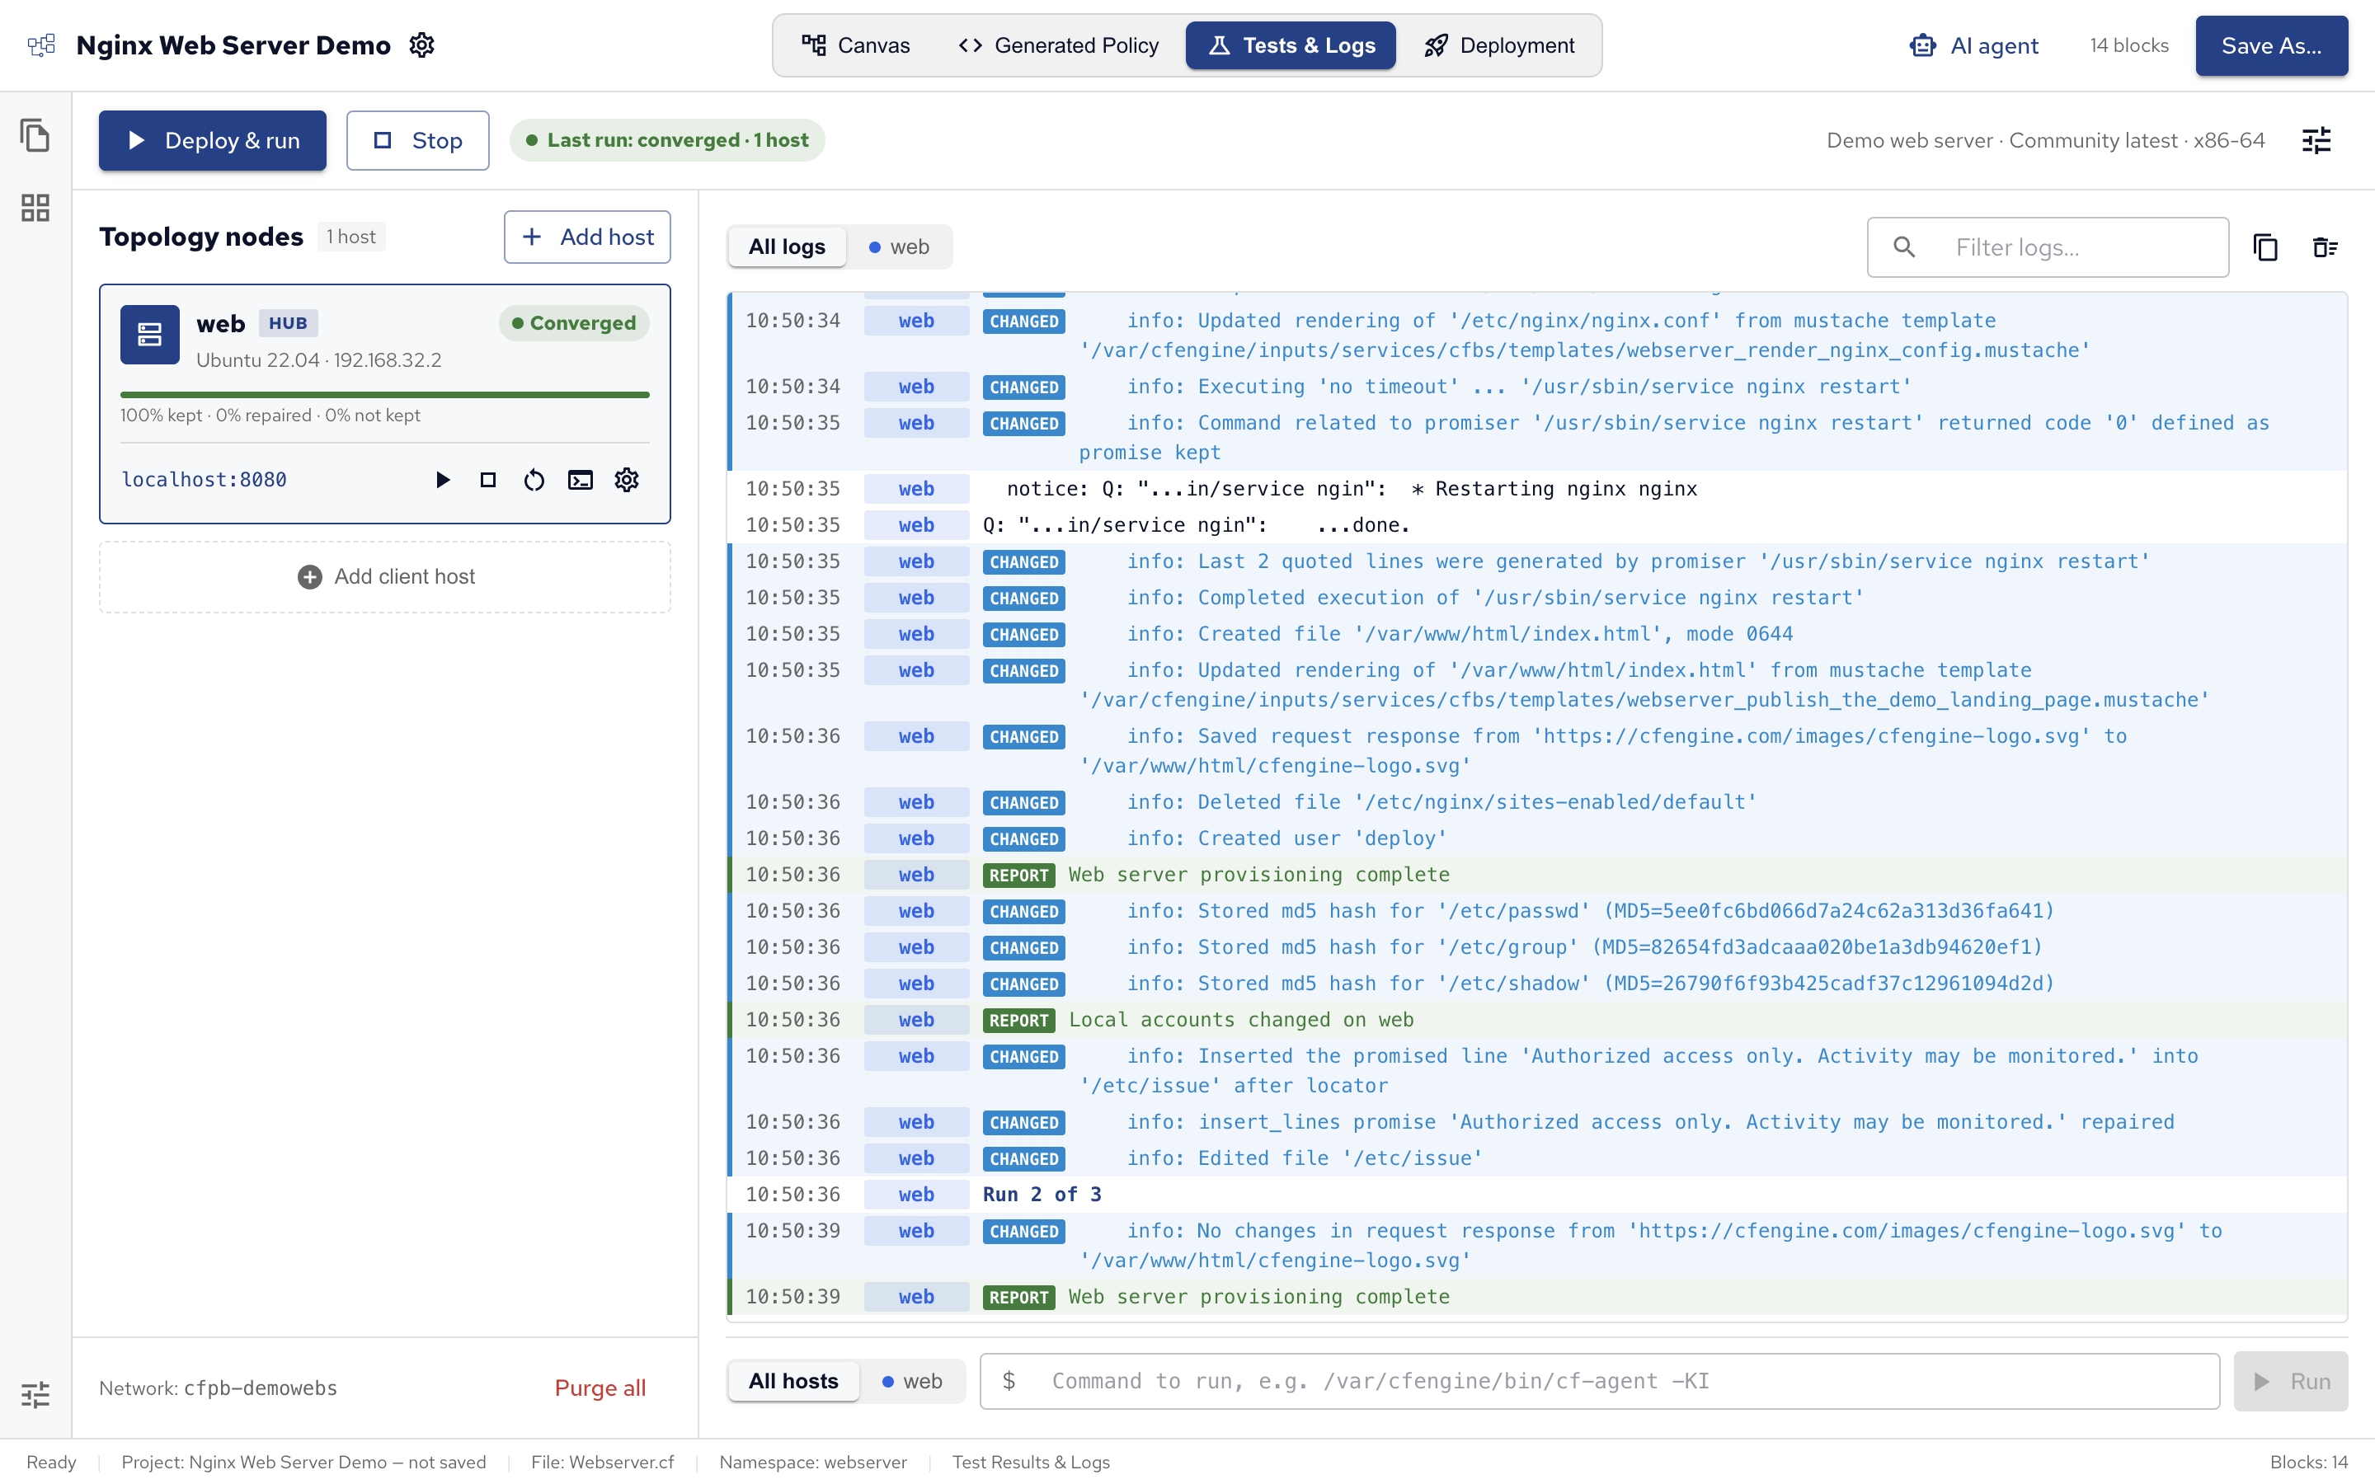Open web host settings gear
Screen dimensions: 2375x1484
tap(626, 480)
